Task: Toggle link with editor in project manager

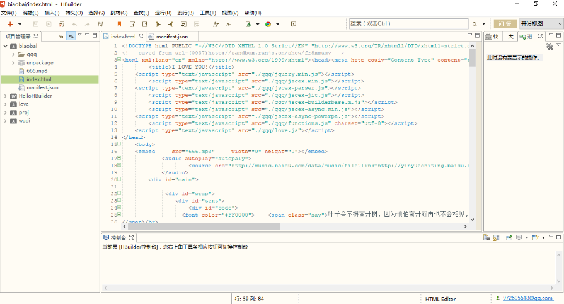Action: tap(71, 36)
